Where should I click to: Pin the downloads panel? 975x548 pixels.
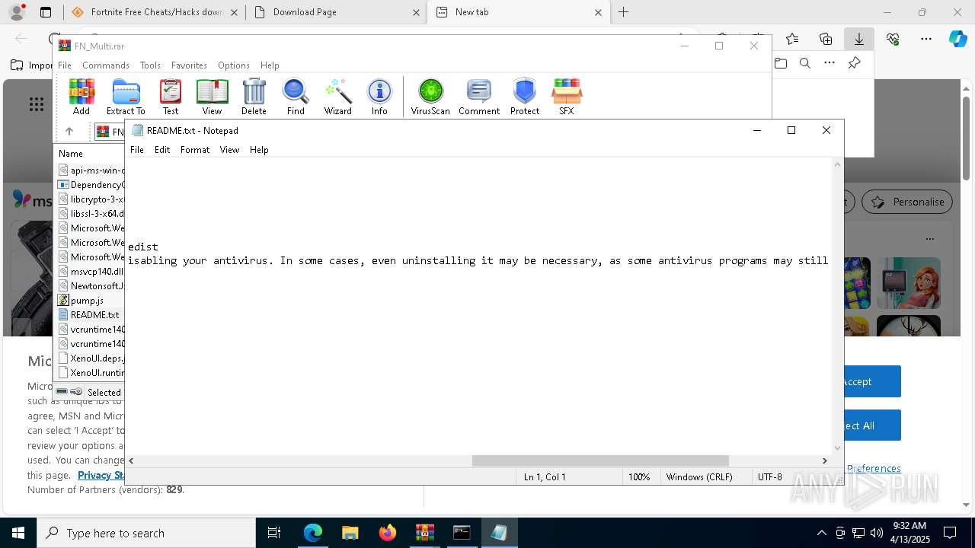point(854,63)
